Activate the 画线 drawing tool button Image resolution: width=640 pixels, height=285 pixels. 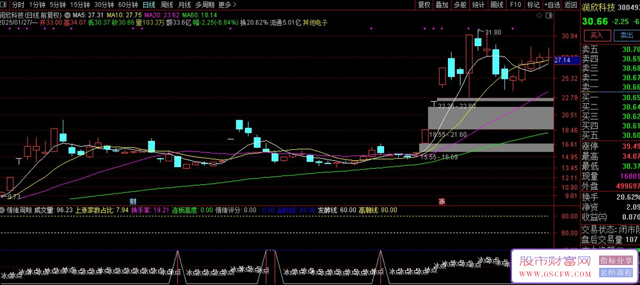point(497,5)
